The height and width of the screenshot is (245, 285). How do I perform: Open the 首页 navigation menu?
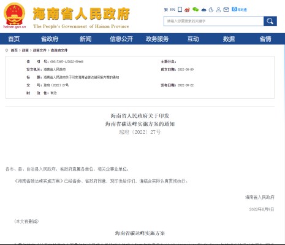(14, 39)
